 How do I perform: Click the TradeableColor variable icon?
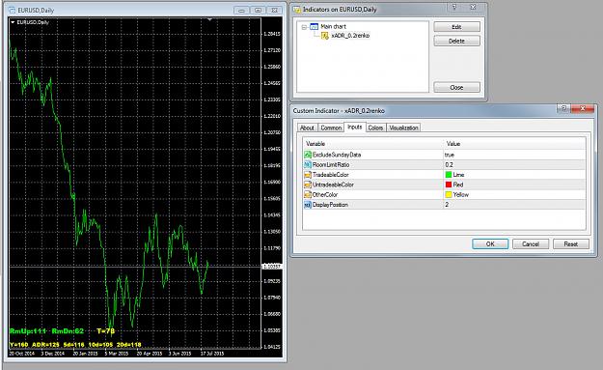click(308, 175)
